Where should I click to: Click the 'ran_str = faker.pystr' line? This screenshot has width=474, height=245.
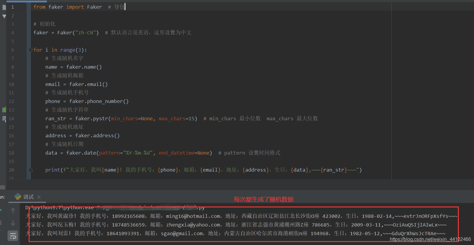click(x=121, y=118)
